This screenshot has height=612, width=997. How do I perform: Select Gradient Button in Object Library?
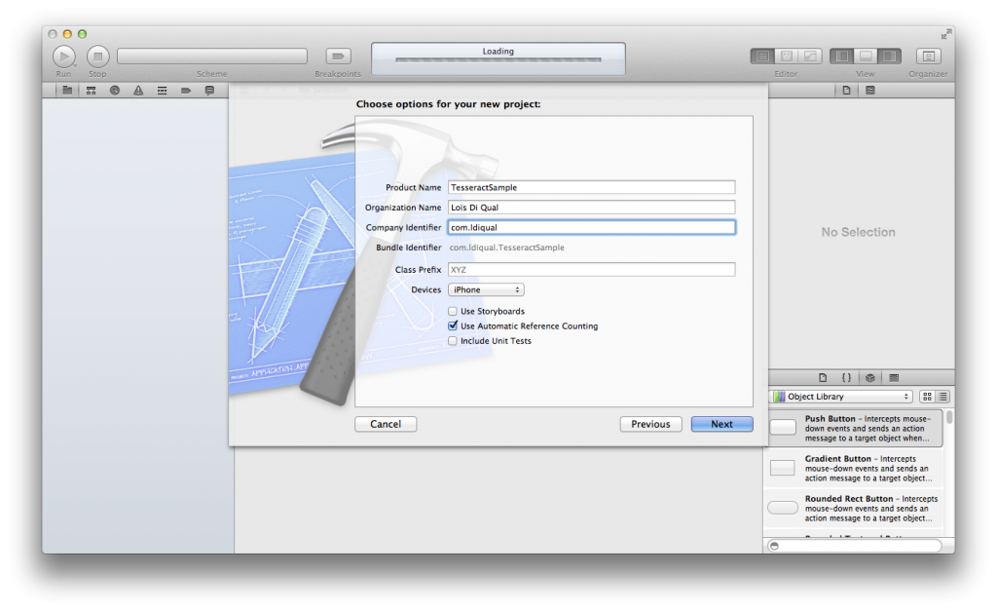(x=853, y=468)
